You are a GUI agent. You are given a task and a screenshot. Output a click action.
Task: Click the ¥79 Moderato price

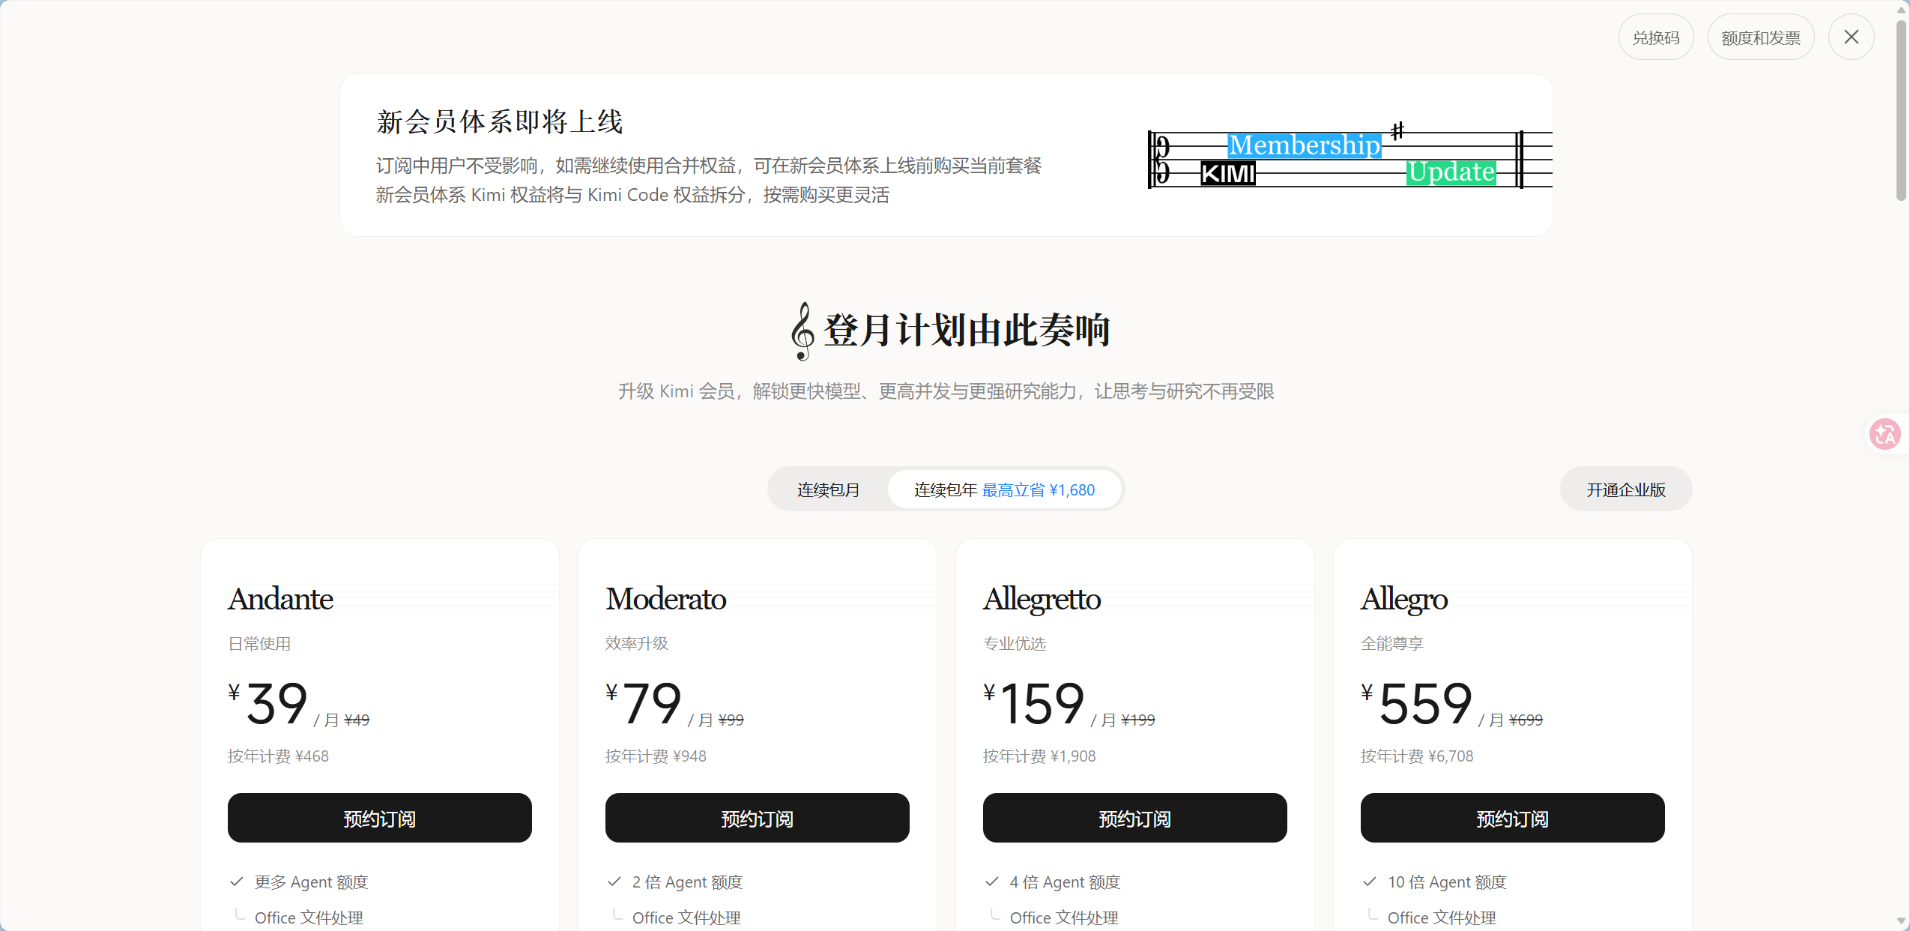pyautogui.click(x=644, y=703)
